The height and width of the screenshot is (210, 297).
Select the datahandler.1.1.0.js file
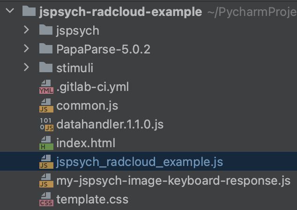click(110, 125)
